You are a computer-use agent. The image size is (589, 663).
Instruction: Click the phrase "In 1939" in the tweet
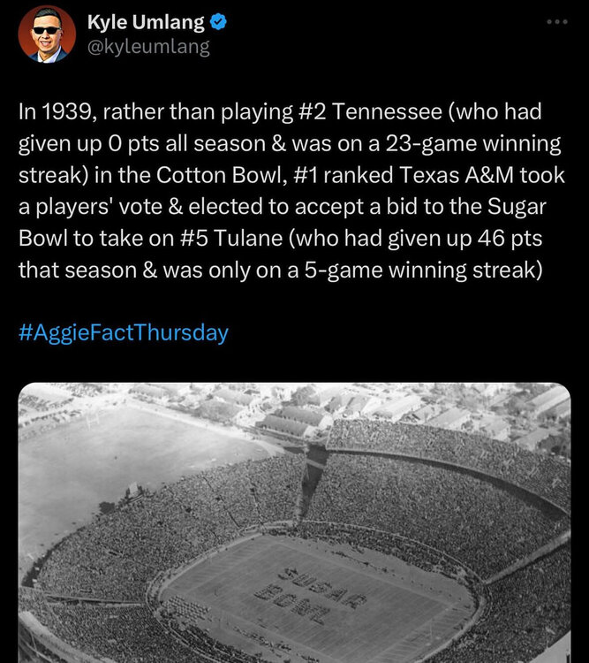(x=54, y=113)
